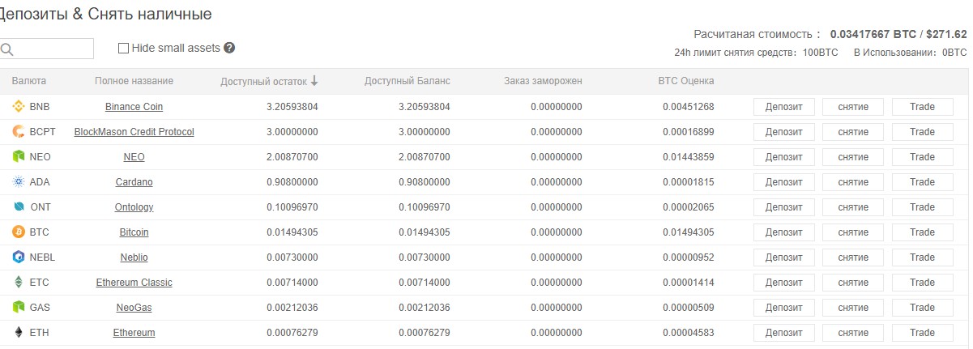Click the ONT coin icon
This screenshot has height=349, width=973.
19,207
